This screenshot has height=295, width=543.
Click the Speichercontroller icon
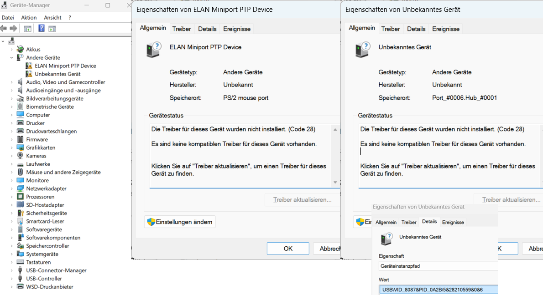21,245
